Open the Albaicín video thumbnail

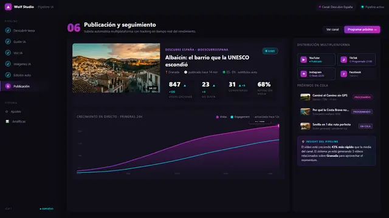(116, 68)
